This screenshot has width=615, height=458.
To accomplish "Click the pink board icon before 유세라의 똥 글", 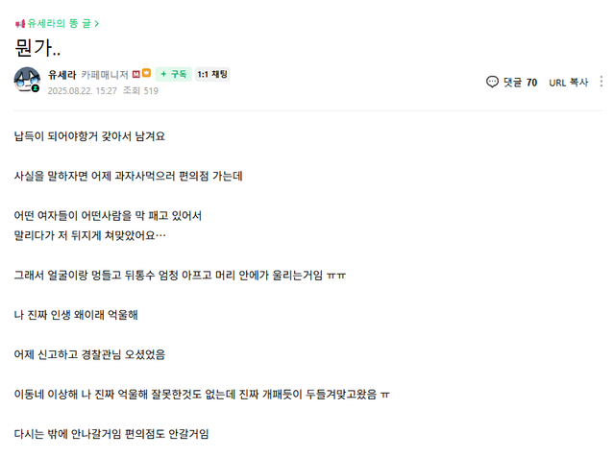I will click(20, 22).
